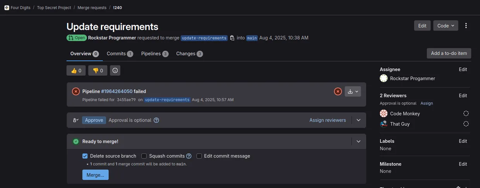Click Code Monkey reviewer name
Viewport: 480px width, 188px height.
(405, 113)
